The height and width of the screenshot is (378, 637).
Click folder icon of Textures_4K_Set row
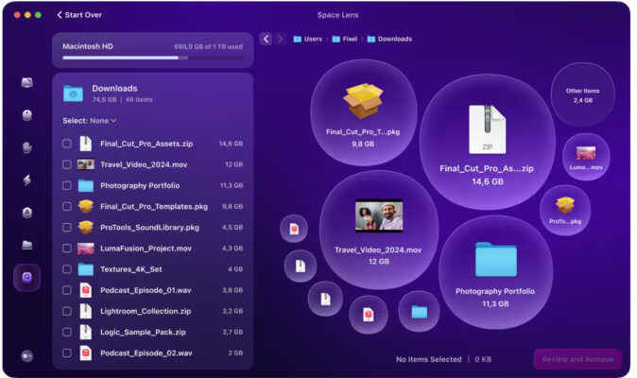tap(86, 269)
